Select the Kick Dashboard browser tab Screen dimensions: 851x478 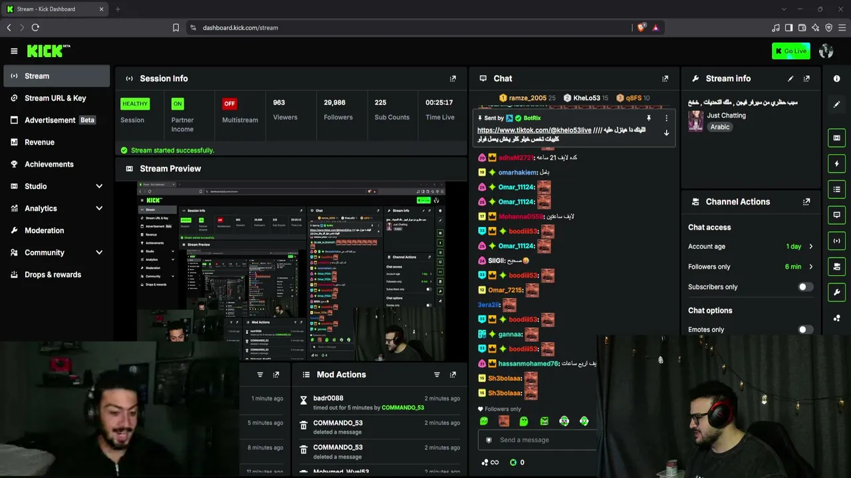pos(55,9)
